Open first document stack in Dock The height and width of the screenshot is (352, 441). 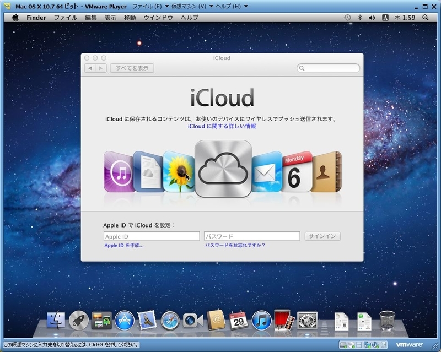[341, 321]
